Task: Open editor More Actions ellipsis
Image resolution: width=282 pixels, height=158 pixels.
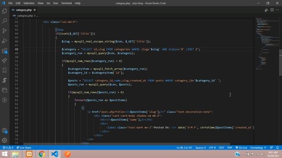Action: click(x=277, y=10)
